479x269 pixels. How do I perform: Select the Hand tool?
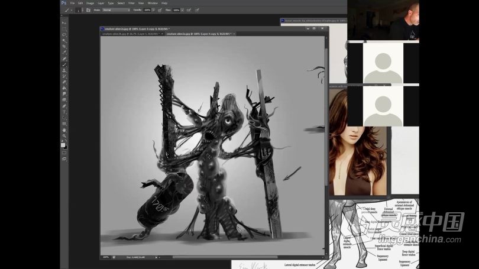click(64, 130)
